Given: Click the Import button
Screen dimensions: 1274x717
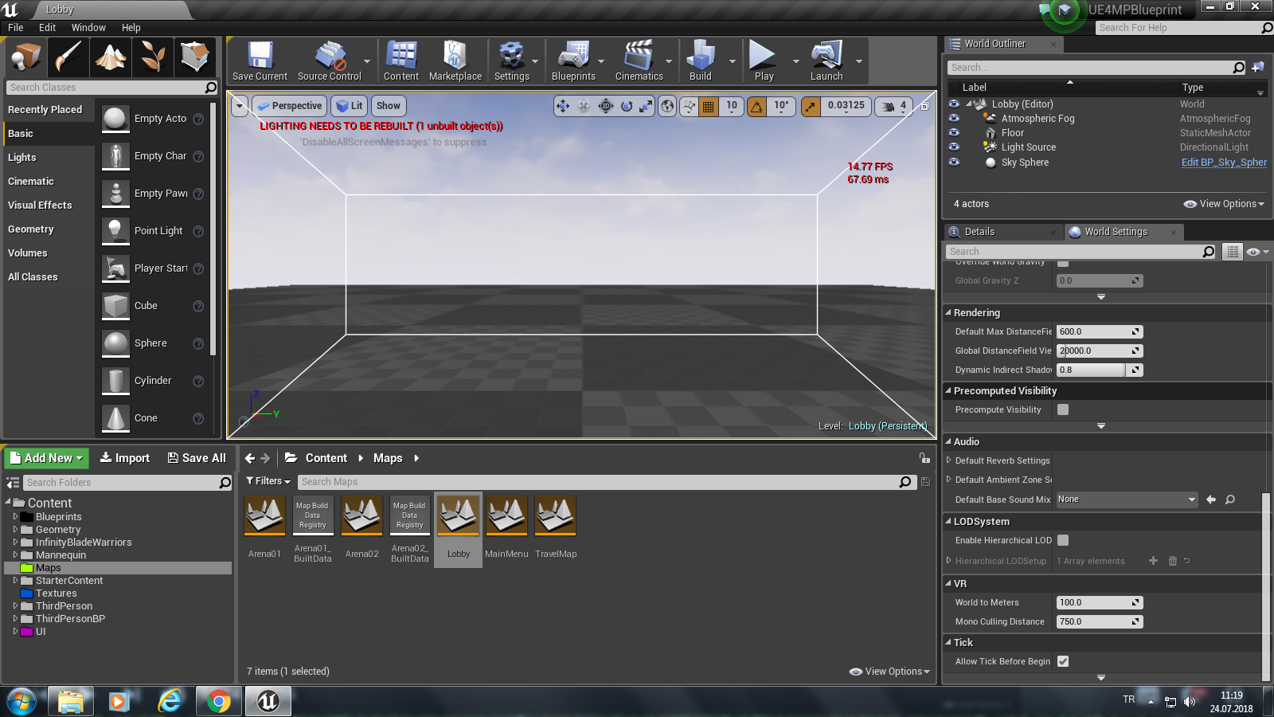Looking at the screenshot, I should [x=125, y=458].
